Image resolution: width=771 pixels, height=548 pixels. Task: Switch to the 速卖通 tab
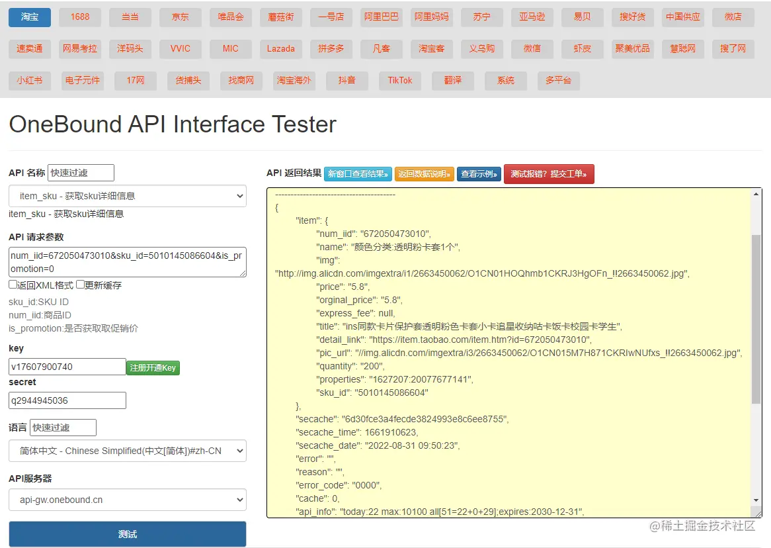click(30, 49)
